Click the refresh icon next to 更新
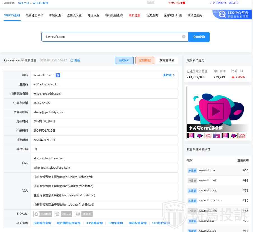Screen dimensions: 253x232 coord(72,60)
